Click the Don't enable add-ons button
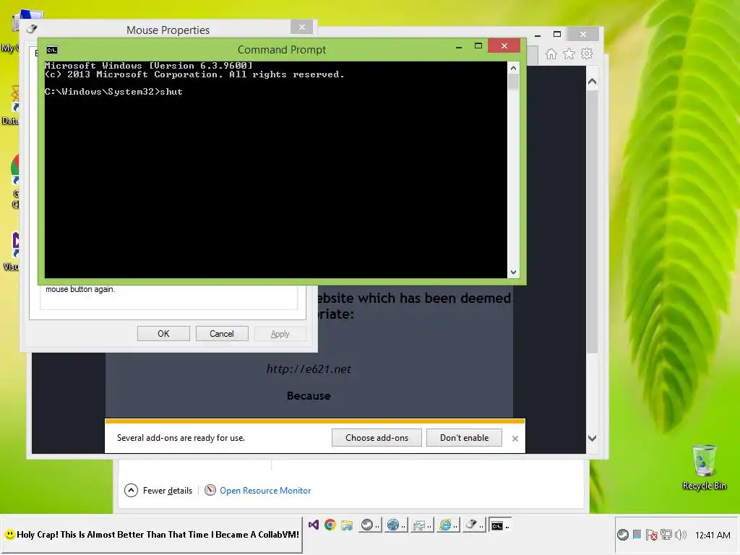 coord(465,438)
